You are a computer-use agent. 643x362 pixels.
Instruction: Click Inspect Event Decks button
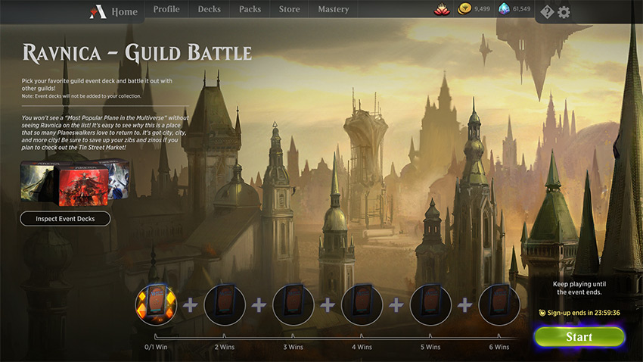(65, 219)
